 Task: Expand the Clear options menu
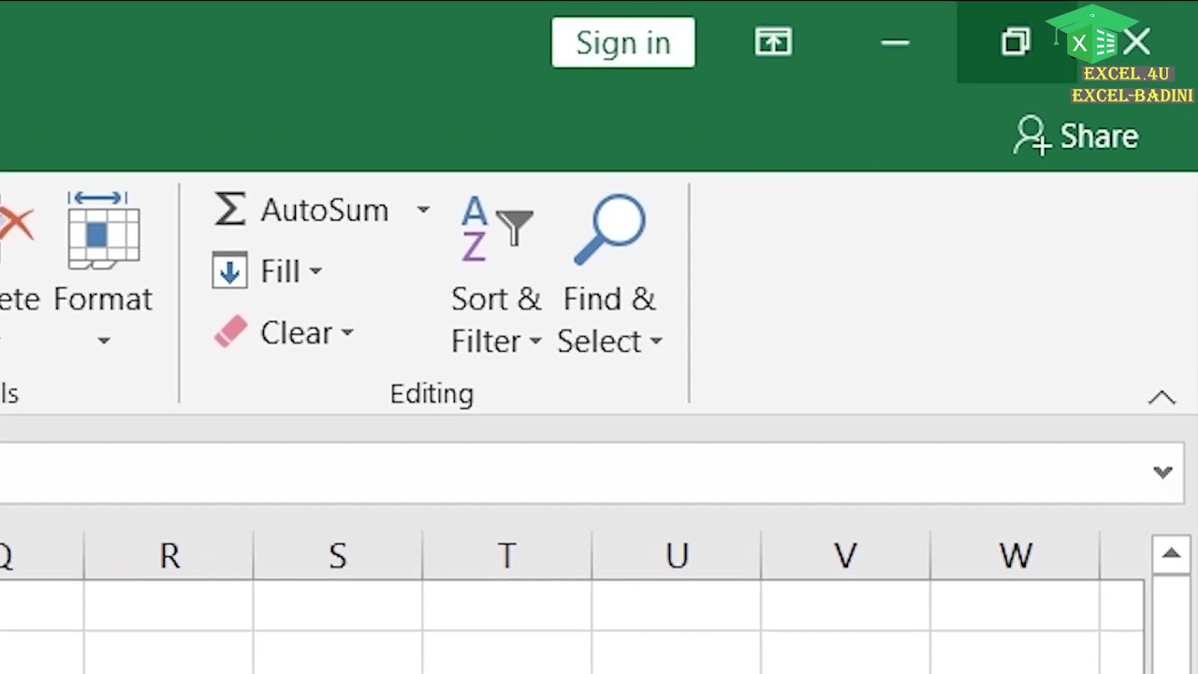(347, 332)
